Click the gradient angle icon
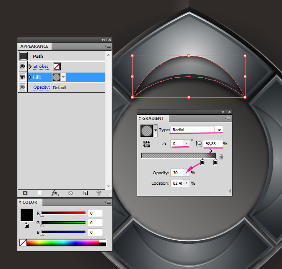Image resolution: width=282 pixels, height=269 pixels. pos(164,143)
